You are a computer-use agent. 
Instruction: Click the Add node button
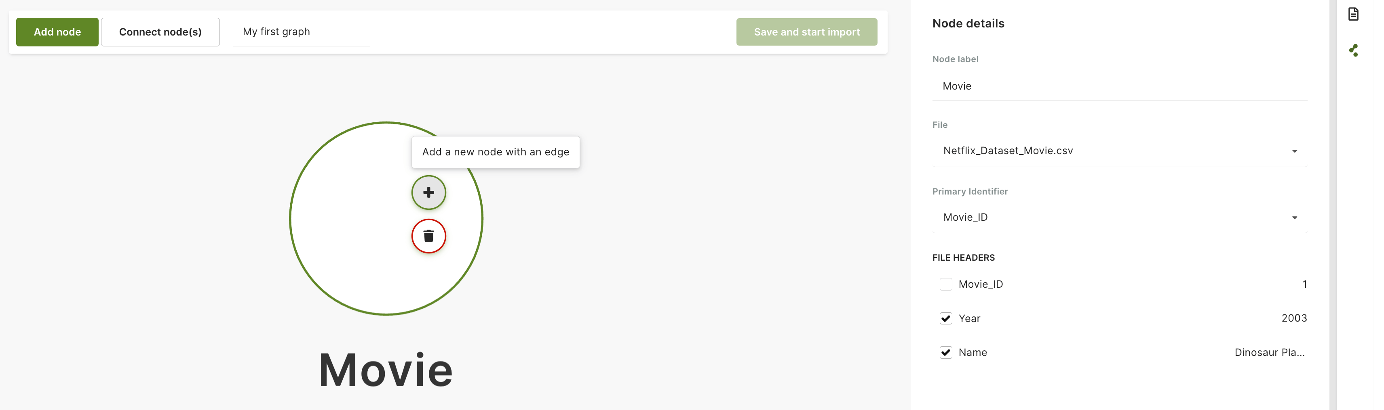tap(57, 32)
